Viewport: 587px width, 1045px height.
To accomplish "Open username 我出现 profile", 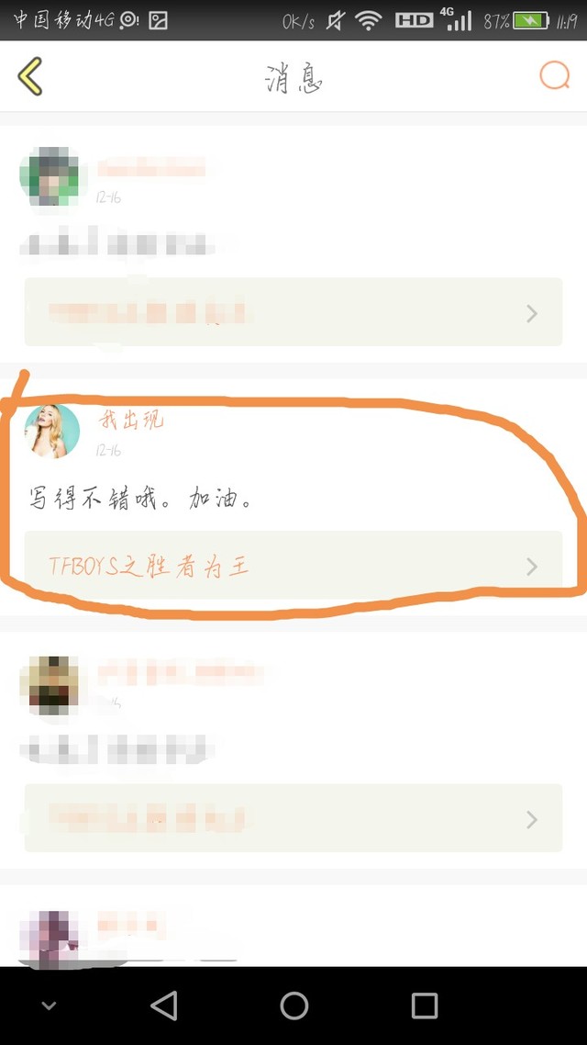I will (x=130, y=420).
